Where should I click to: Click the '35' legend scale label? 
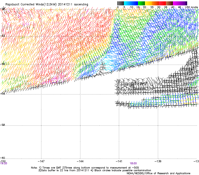point(166,7)
